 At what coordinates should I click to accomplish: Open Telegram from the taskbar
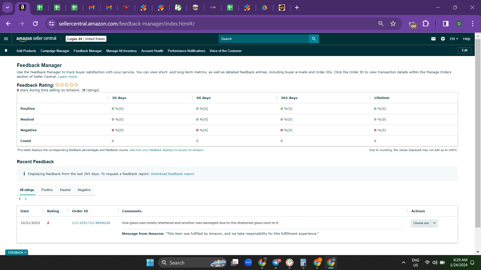tap(276, 262)
